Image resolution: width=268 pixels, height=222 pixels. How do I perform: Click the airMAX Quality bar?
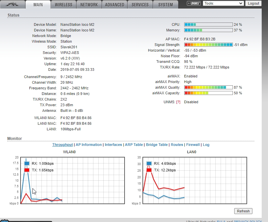coord(208,87)
